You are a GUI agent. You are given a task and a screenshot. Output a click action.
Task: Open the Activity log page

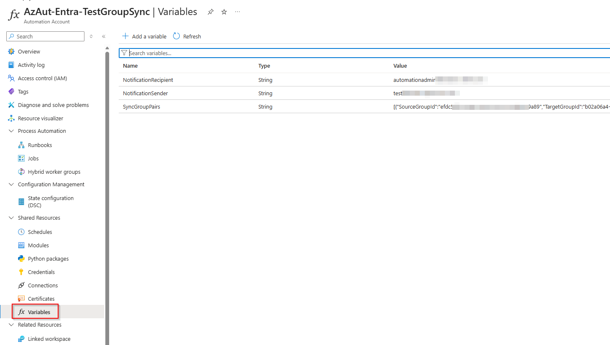31,65
